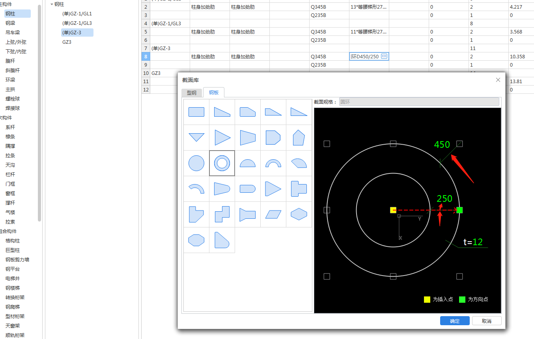Select the L-shaped plate with chamfered corner
The height and width of the screenshot is (339, 534).
[x=196, y=214]
